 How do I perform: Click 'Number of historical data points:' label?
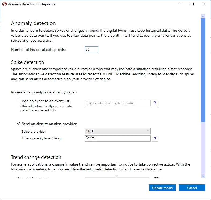[38, 50]
